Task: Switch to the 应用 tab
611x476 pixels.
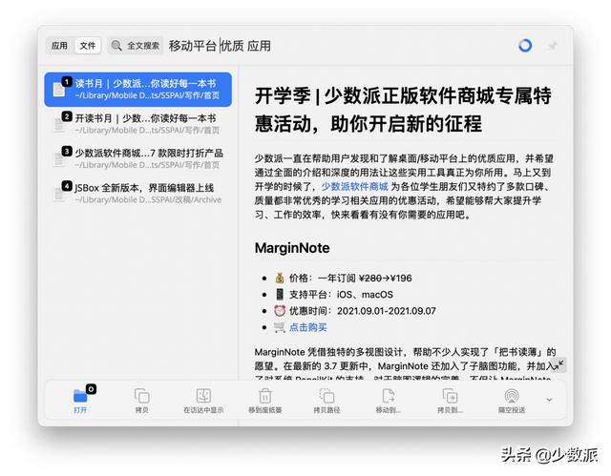Action: pyautogui.click(x=59, y=46)
